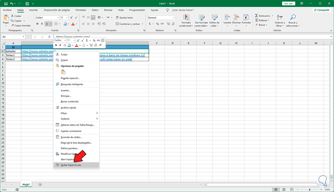Undo the last action in the title bar

pyautogui.click(x=11, y=4)
